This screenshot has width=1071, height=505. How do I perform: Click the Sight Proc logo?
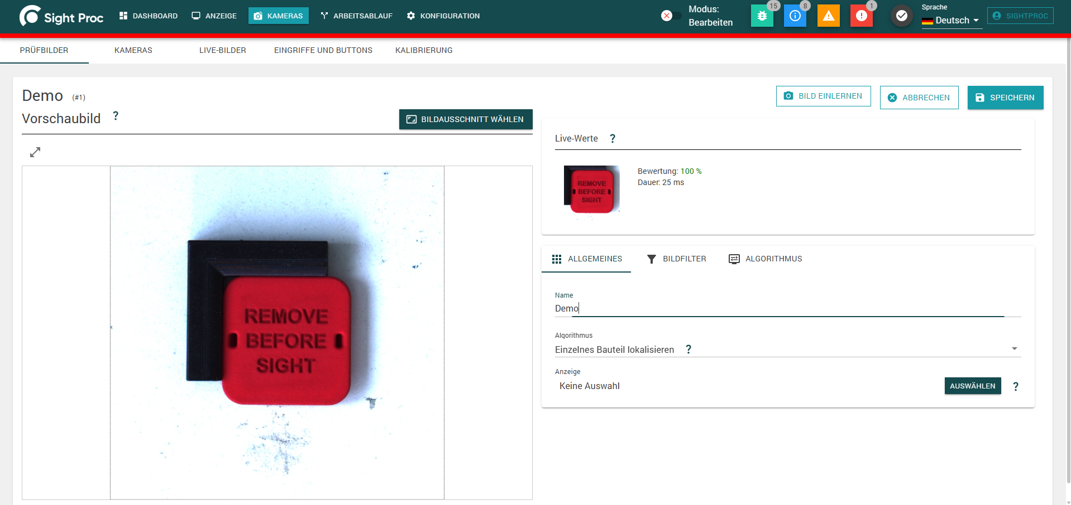tap(61, 16)
